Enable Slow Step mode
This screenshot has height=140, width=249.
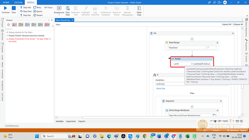click(67, 10)
